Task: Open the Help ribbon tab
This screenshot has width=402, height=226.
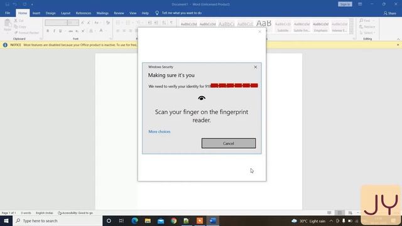Action: point(145,13)
